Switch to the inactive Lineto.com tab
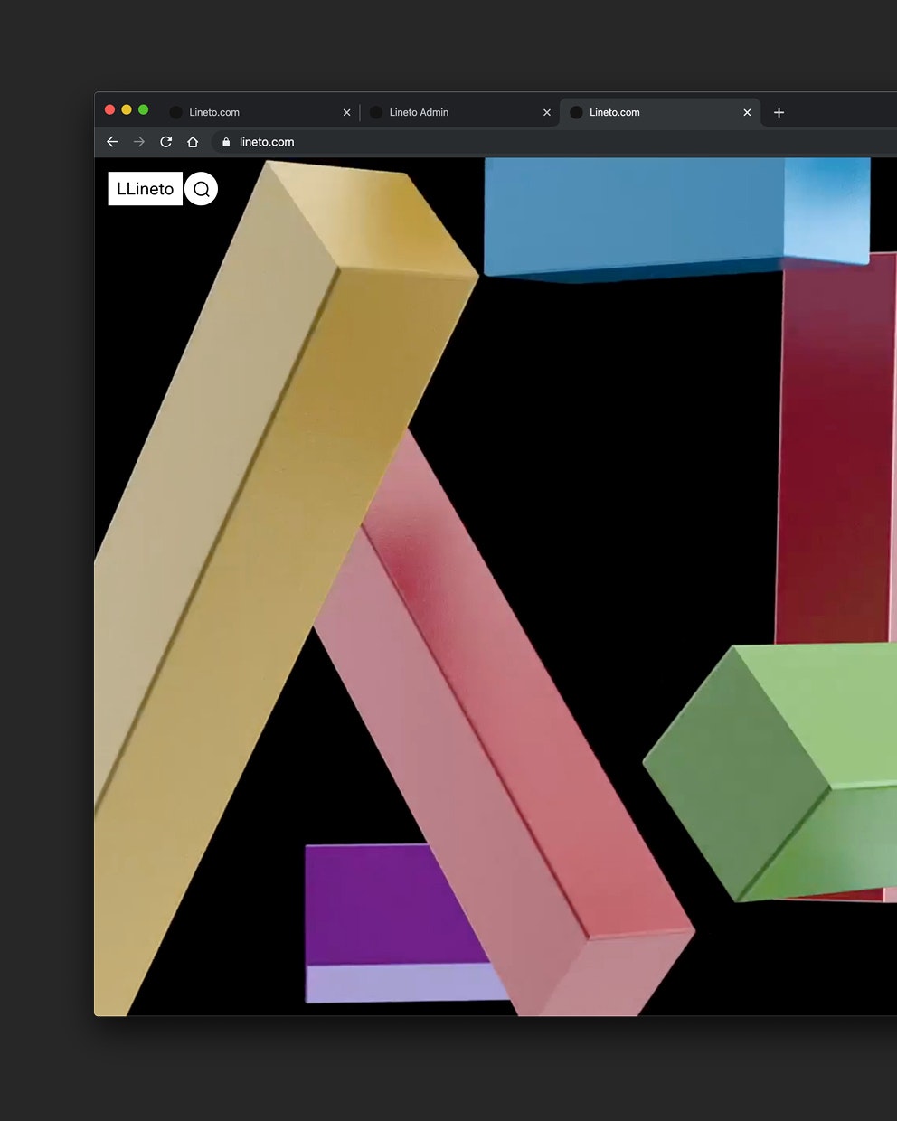 click(244, 112)
